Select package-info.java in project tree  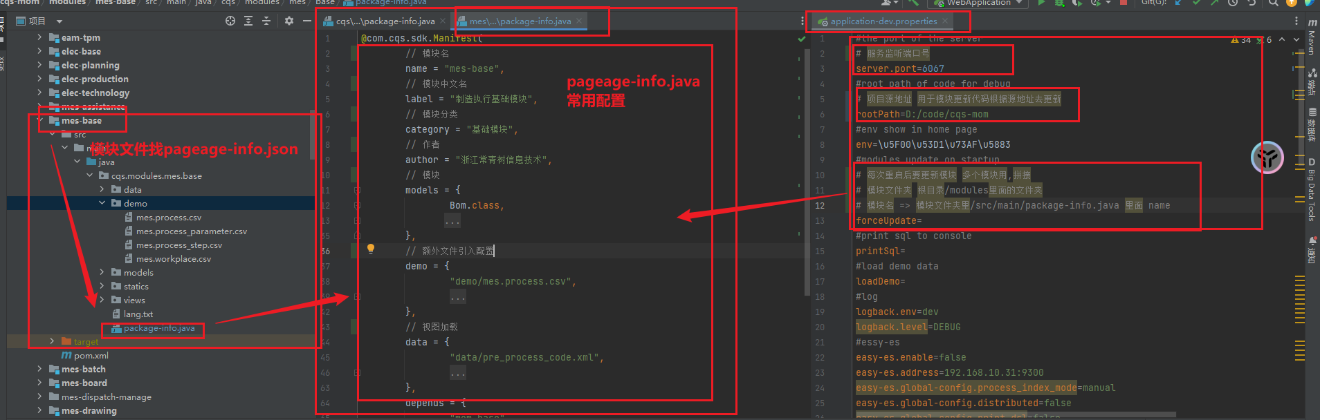pyautogui.click(x=159, y=327)
